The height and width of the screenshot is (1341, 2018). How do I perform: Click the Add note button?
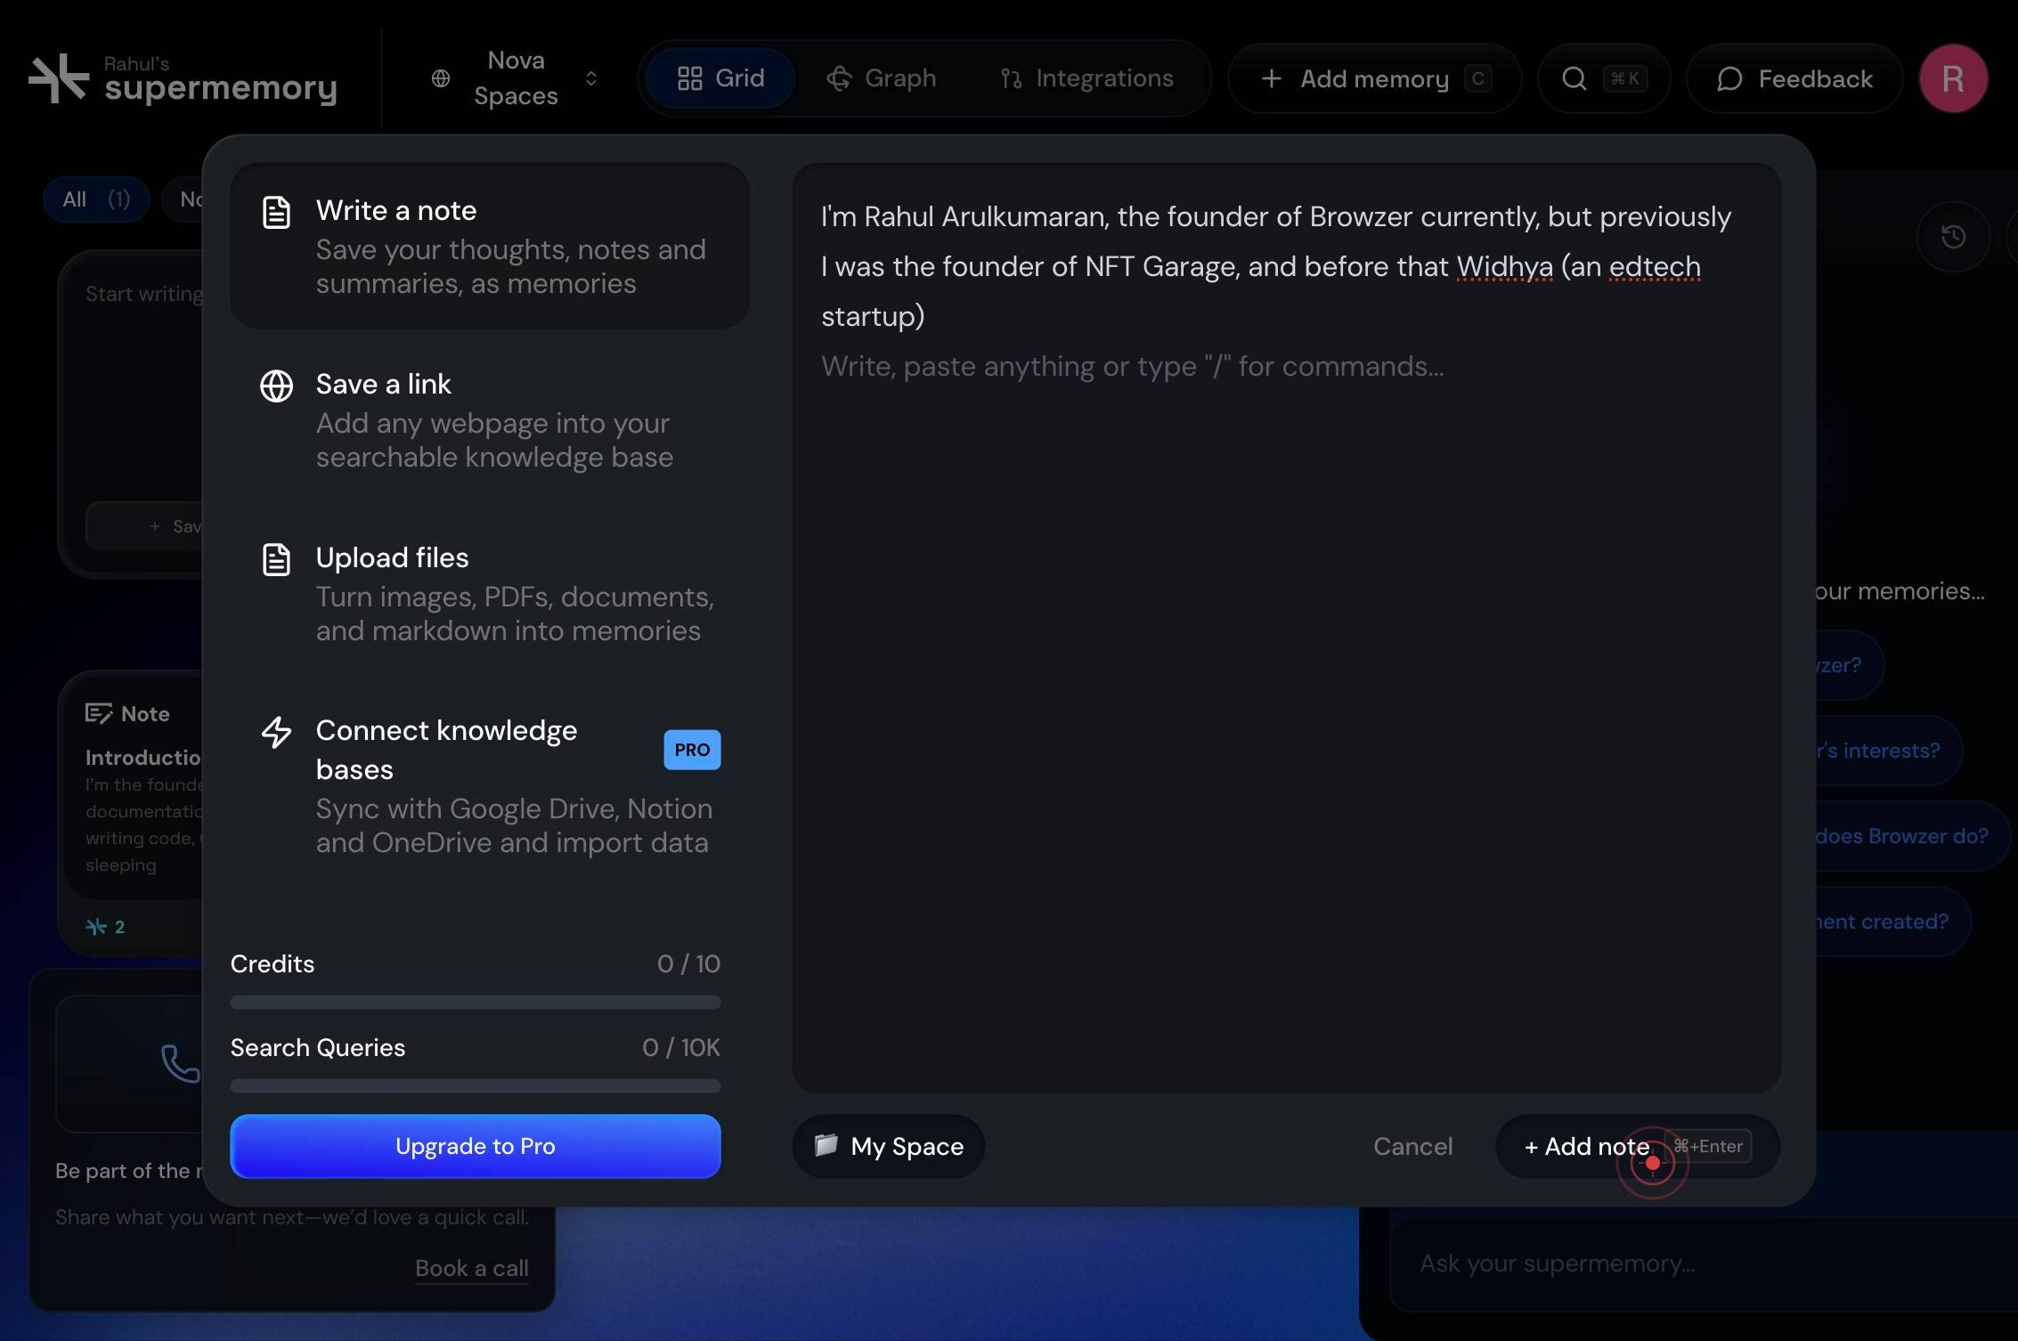click(x=1638, y=1146)
